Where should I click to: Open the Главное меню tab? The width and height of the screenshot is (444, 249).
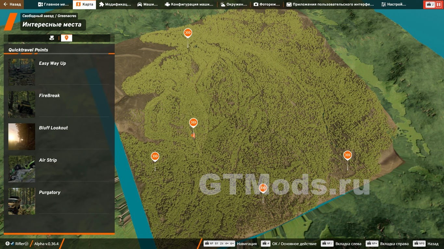(53, 5)
